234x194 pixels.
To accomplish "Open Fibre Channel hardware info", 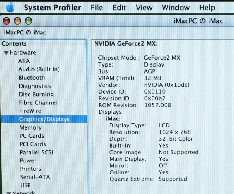I will (x=38, y=103).
